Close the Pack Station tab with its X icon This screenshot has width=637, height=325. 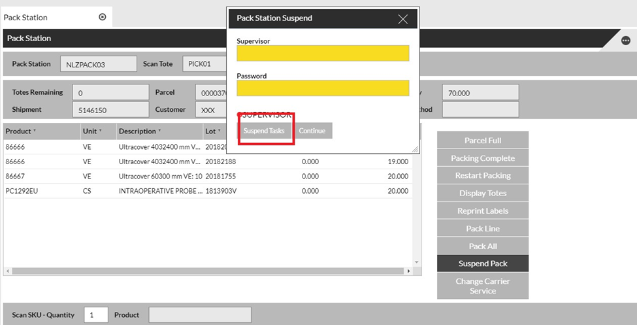point(102,17)
